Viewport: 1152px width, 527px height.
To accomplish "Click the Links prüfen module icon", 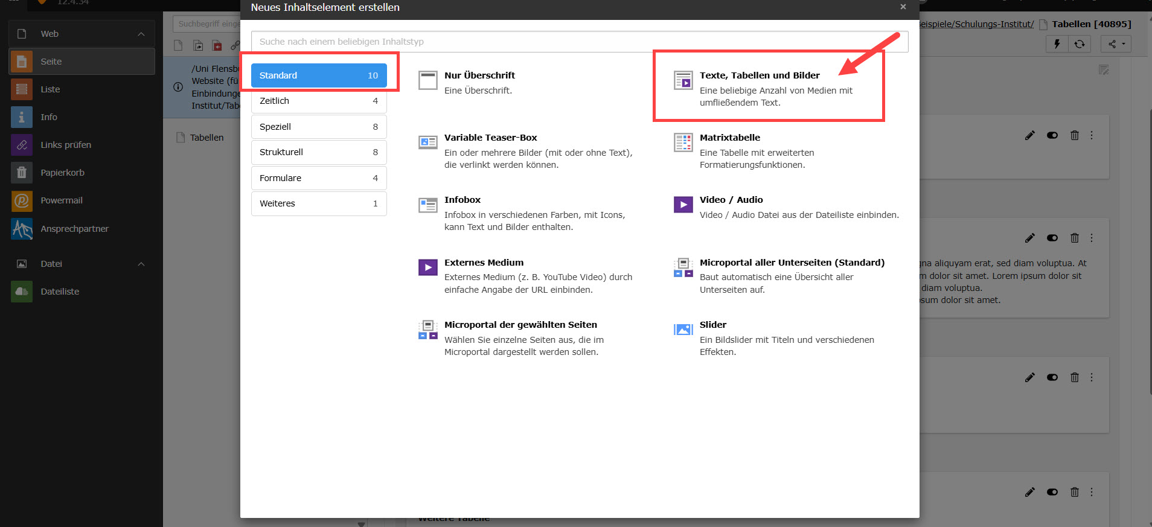I will tap(22, 145).
